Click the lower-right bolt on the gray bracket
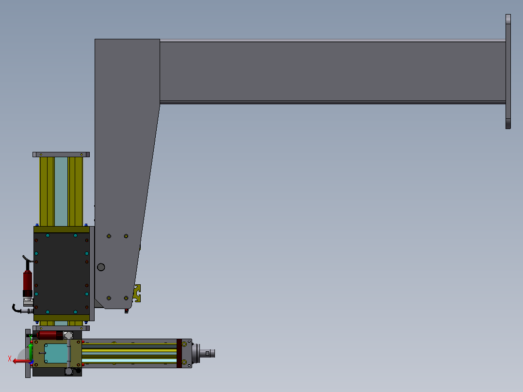This screenshot has height=392, width=523. (126, 298)
